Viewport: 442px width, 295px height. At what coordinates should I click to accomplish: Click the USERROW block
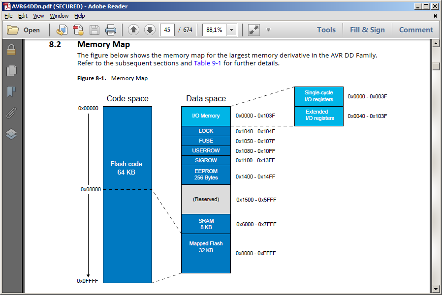point(206,150)
